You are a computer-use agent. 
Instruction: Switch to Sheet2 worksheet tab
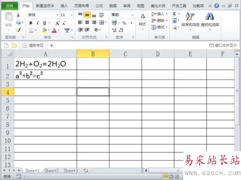click(52, 171)
